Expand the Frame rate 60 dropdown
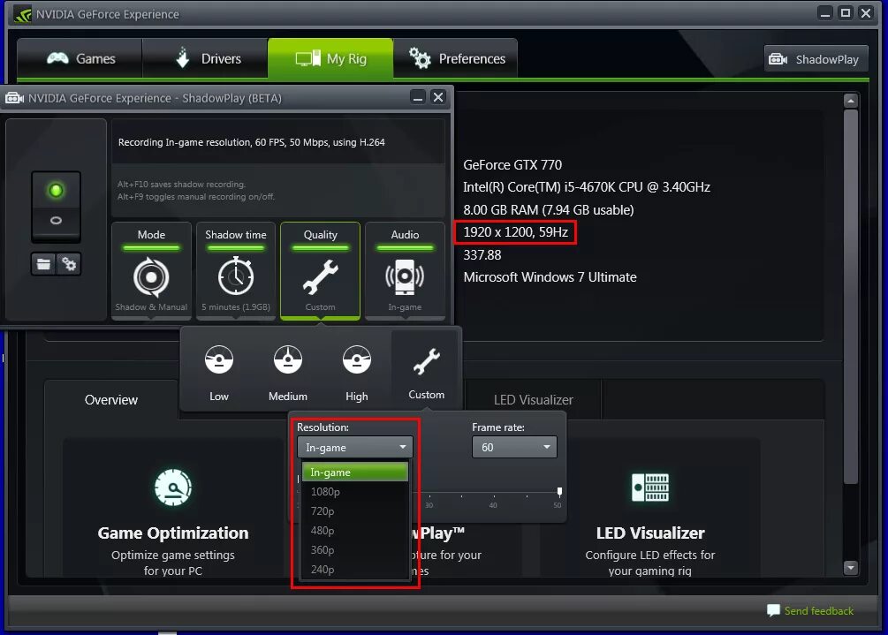The width and height of the screenshot is (888, 635). coord(514,447)
